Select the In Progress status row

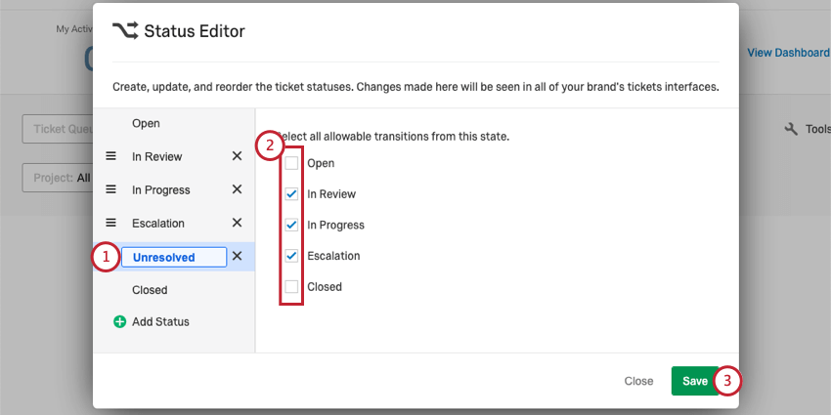coord(174,190)
